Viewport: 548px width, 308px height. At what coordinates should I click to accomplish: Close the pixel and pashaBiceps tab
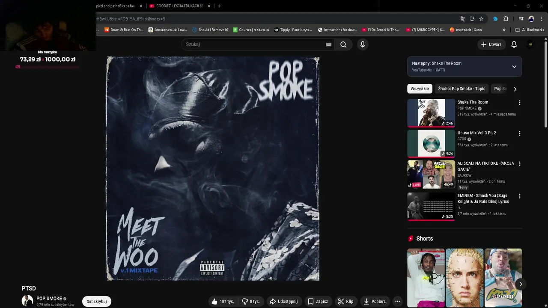[x=141, y=6]
